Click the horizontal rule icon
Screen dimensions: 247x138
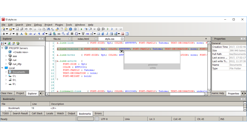(59, 34)
